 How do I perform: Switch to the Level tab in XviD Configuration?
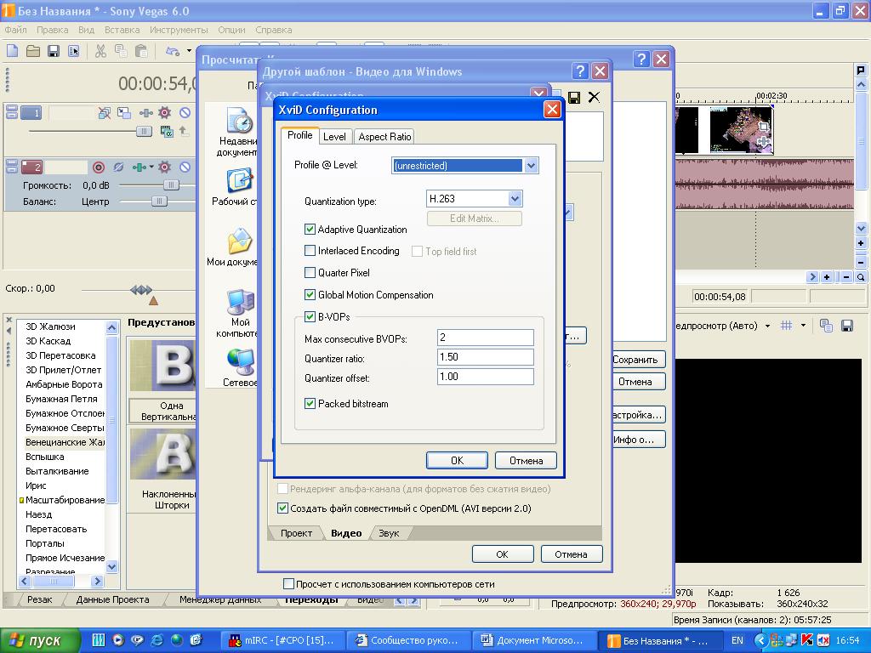[x=334, y=137]
